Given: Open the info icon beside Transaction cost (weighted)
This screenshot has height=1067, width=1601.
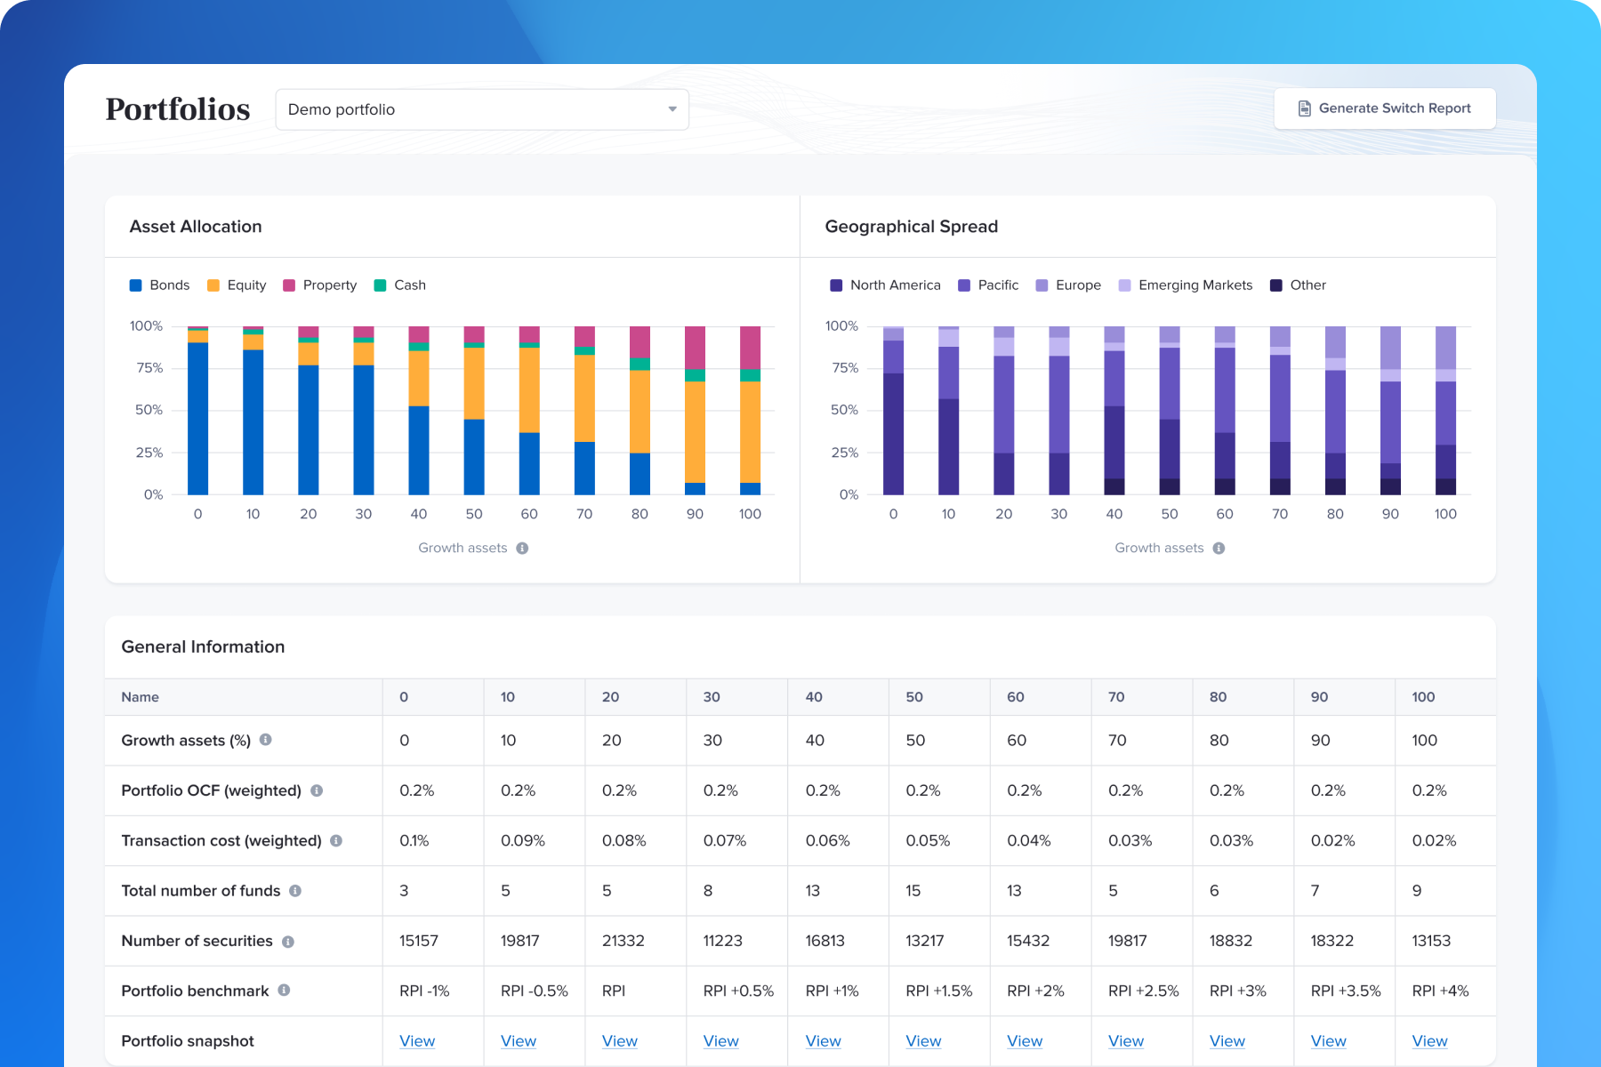Looking at the screenshot, I should pos(336,840).
